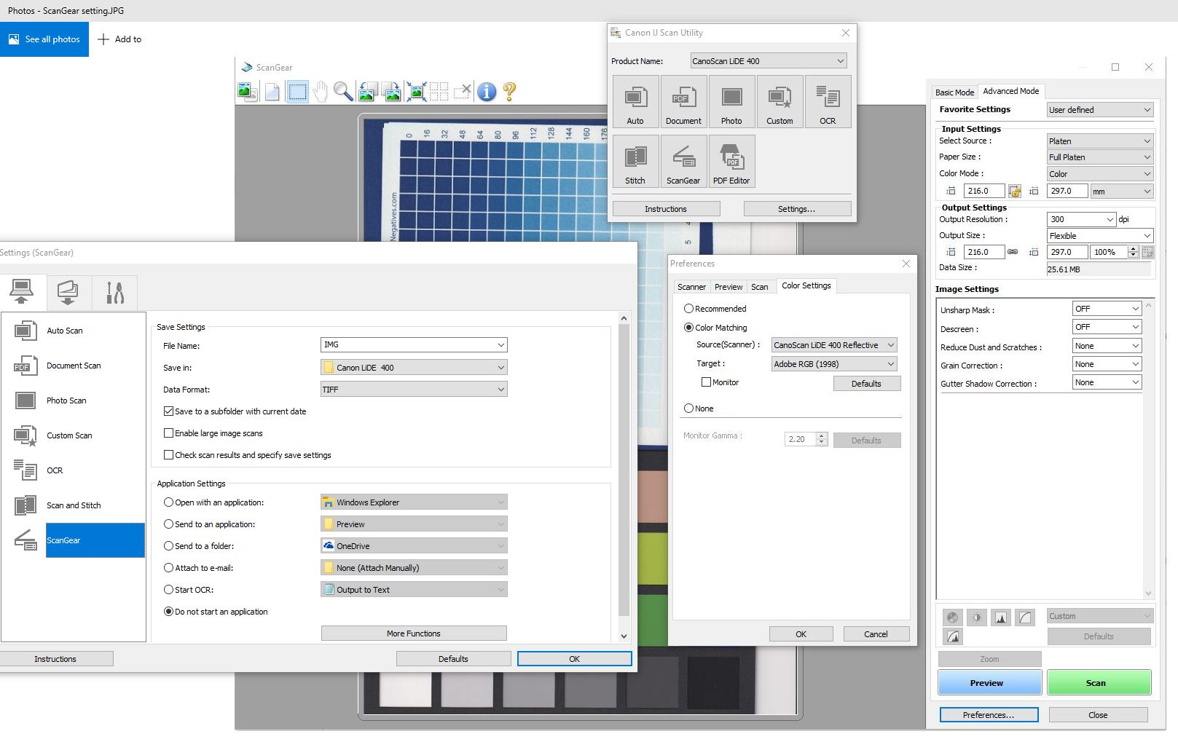Click the Stitch icon in Scan Utility

[635, 161]
